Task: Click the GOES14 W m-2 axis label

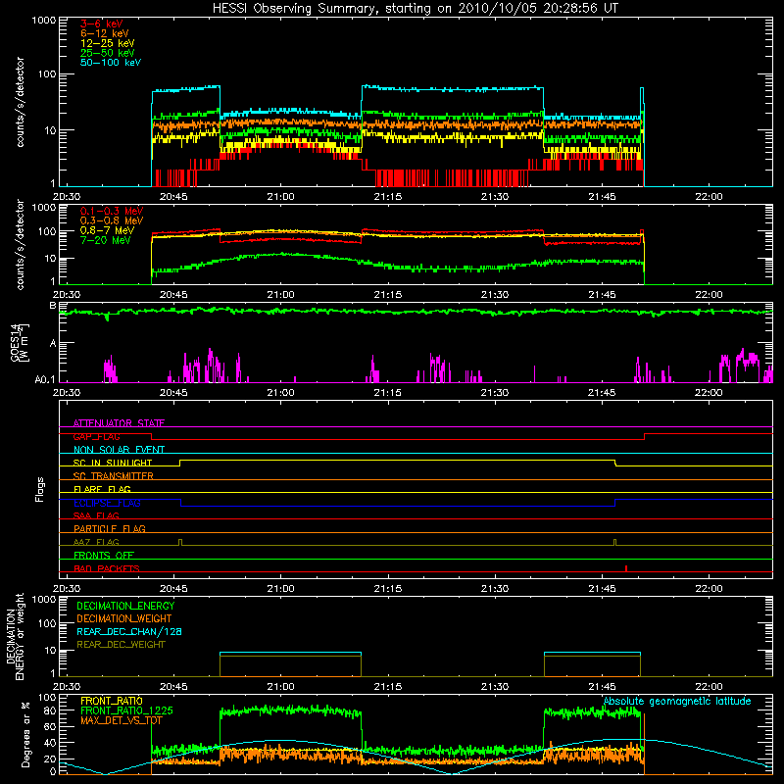Action: 20,342
